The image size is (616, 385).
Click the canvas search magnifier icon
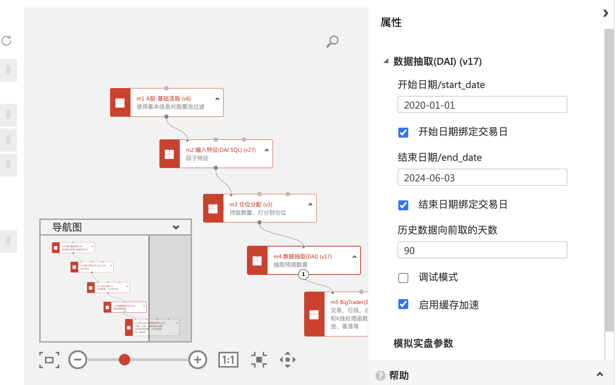click(332, 41)
